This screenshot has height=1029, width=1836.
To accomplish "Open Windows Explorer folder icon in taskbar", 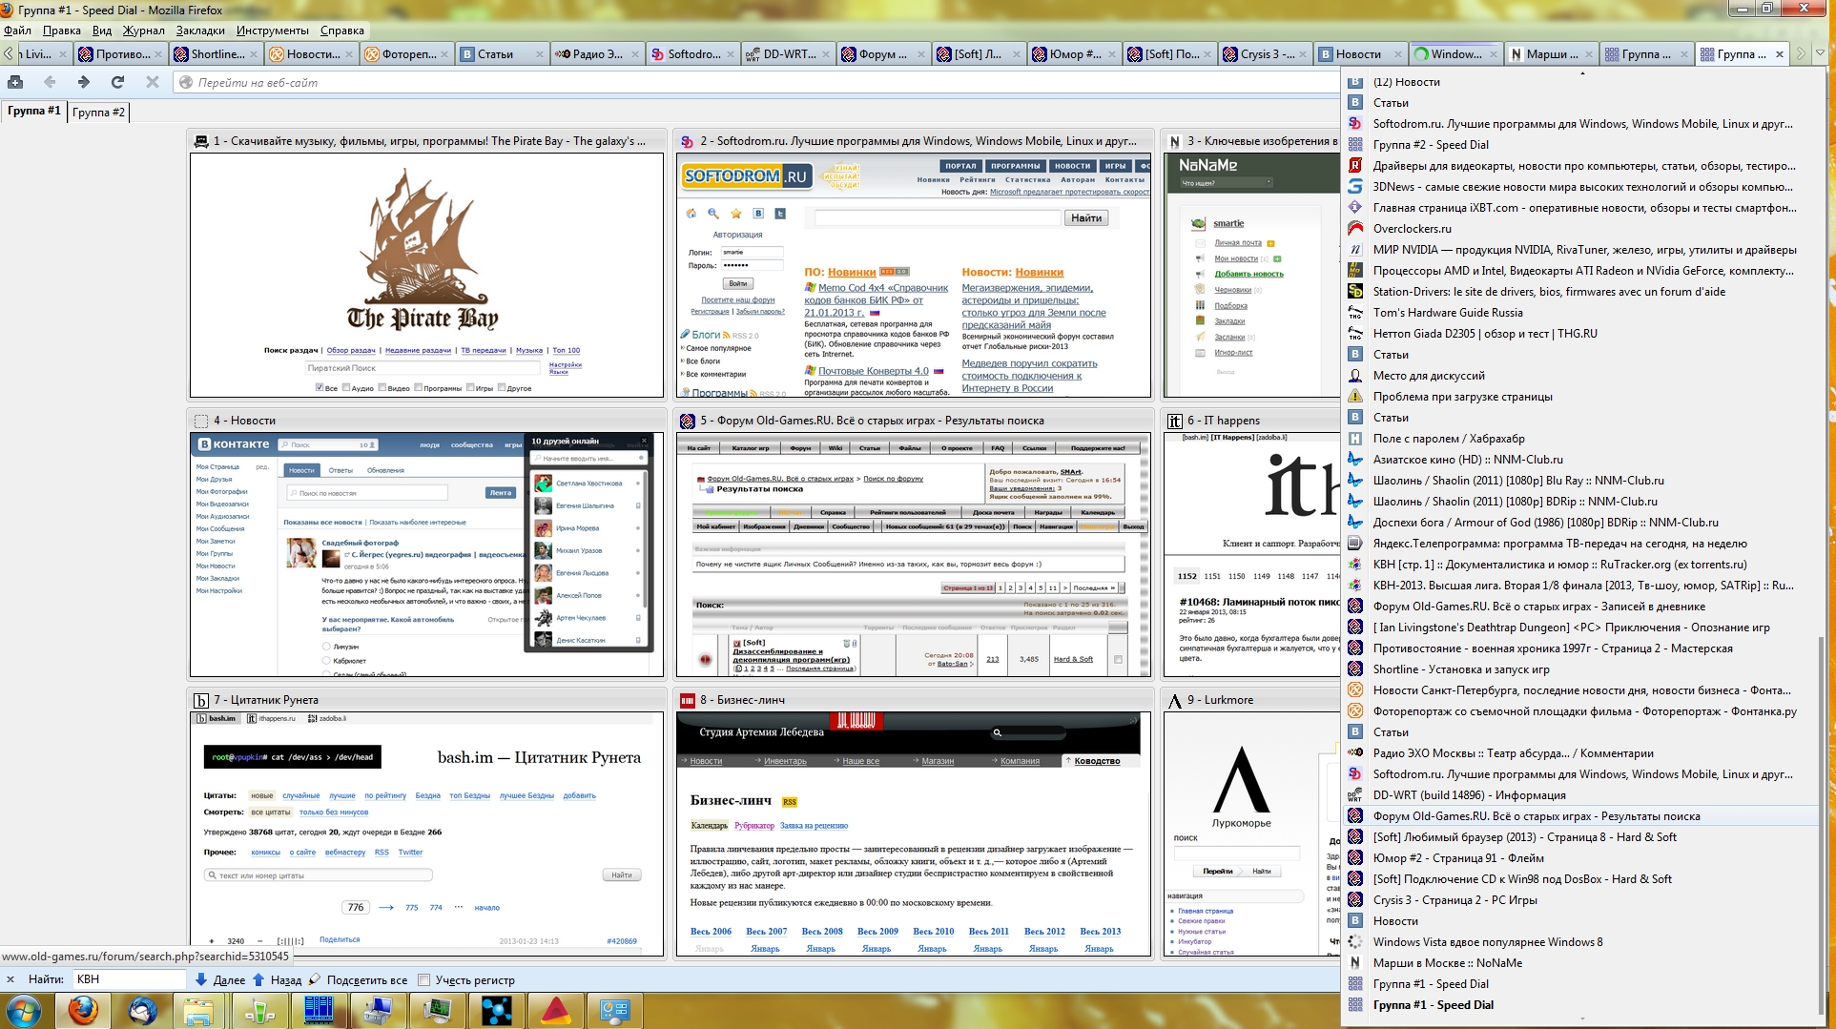I will (199, 1010).
